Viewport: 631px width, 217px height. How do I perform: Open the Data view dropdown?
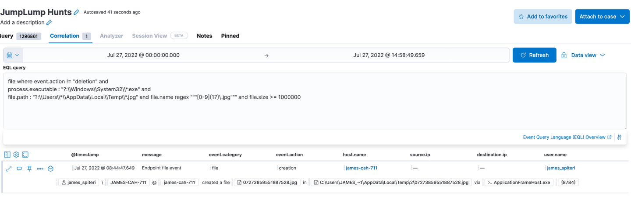coord(583,55)
